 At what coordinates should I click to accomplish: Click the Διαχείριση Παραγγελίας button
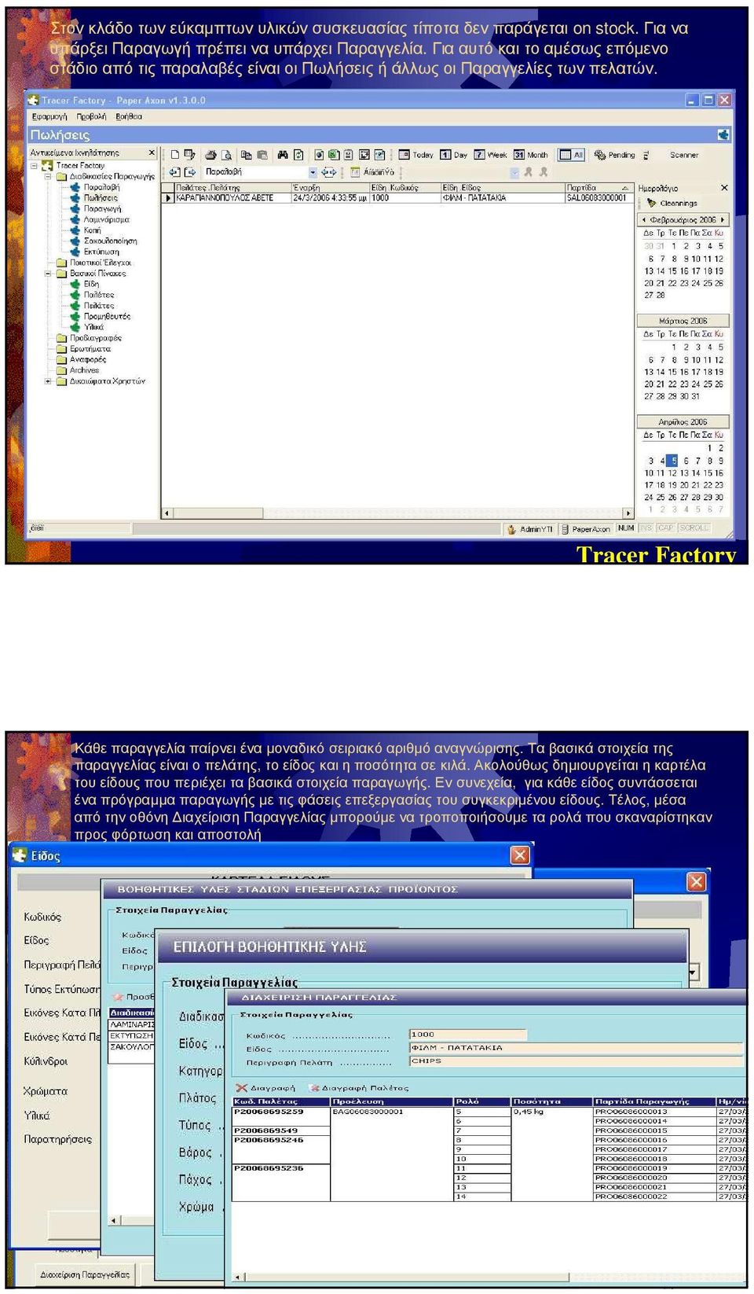(85, 1274)
